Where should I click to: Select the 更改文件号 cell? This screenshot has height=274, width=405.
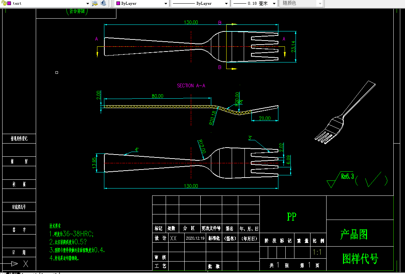click(211, 228)
